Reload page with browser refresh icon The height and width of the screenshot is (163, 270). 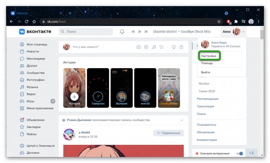[x=27, y=21]
